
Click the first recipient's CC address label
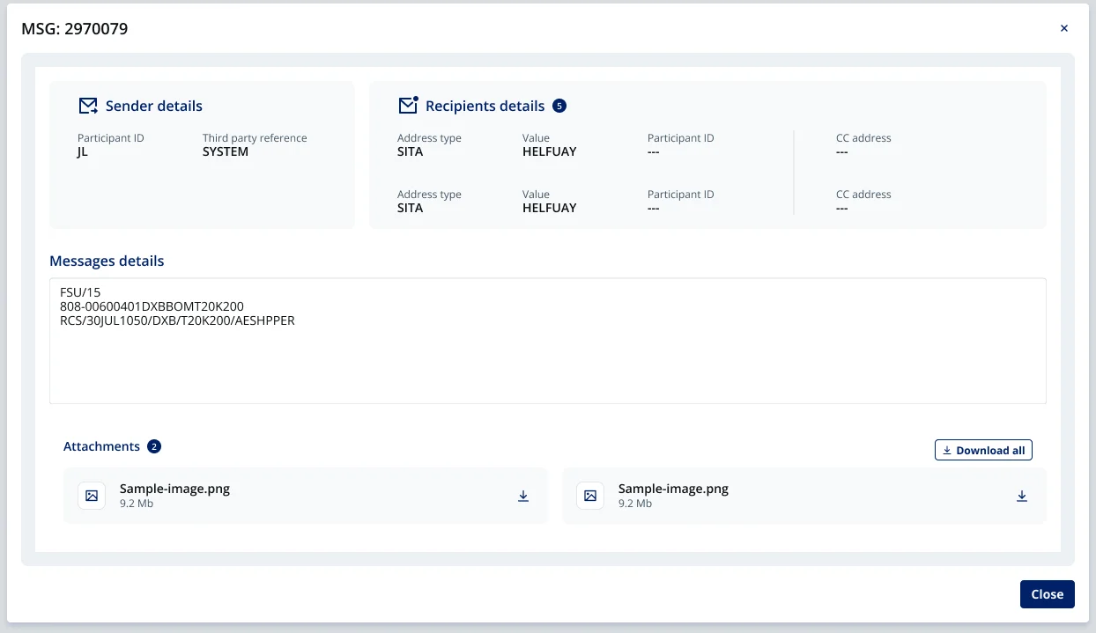[x=863, y=138]
